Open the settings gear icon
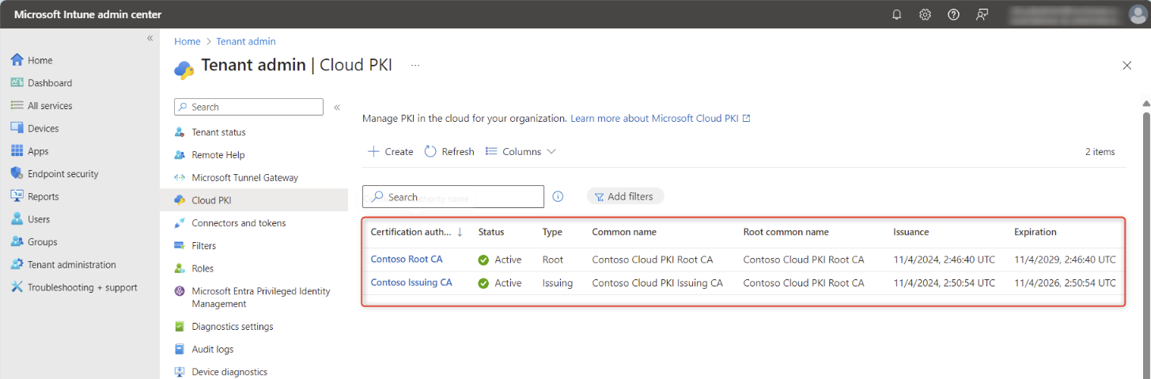This screenshot has height=379, width=1151. point(925,14)
